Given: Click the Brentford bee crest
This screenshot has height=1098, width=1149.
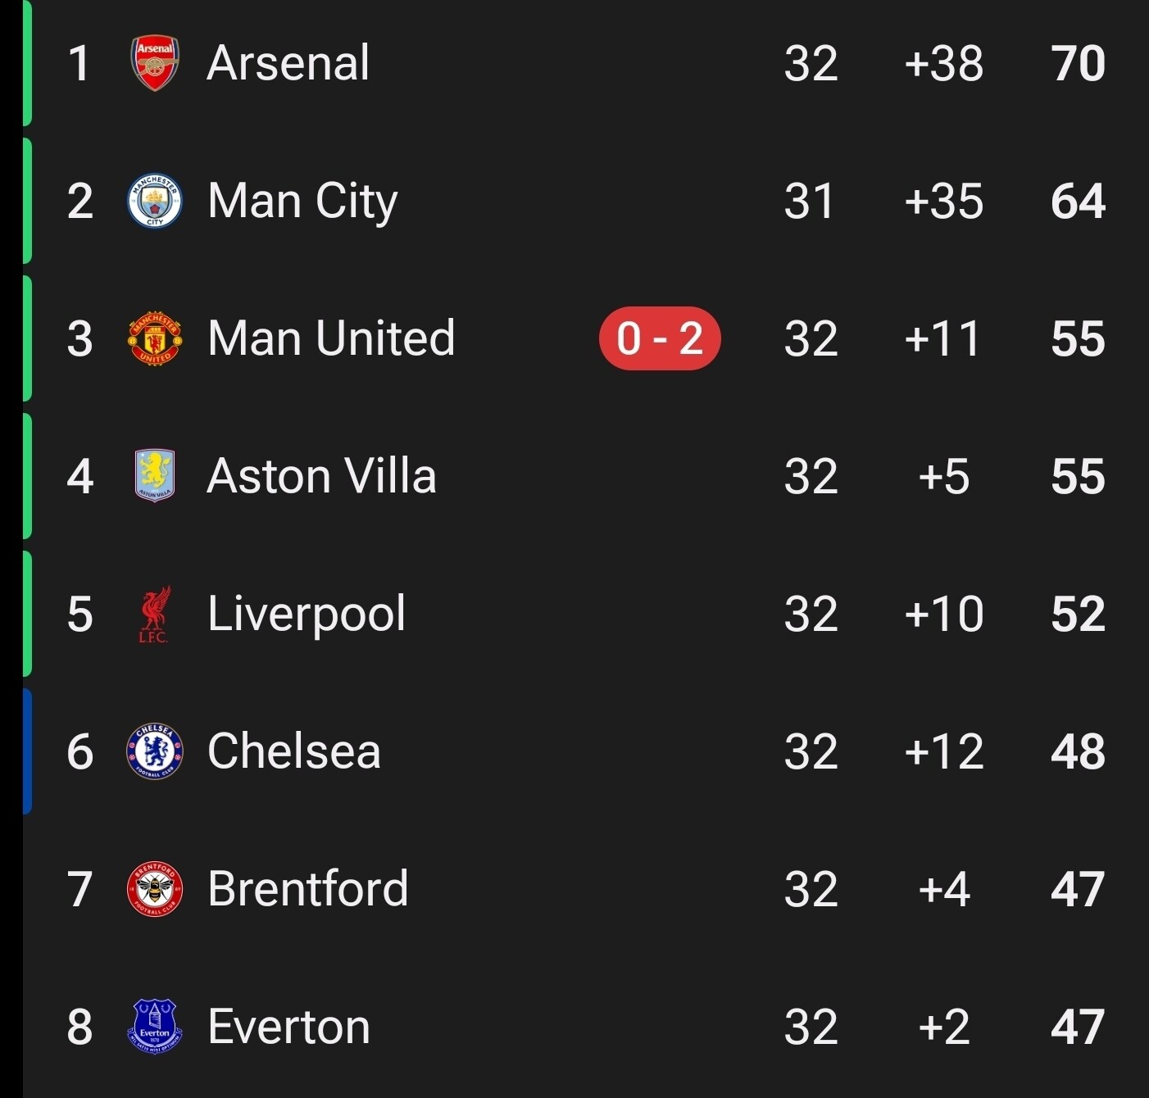Looking at the screenshot, I should 155,889.
